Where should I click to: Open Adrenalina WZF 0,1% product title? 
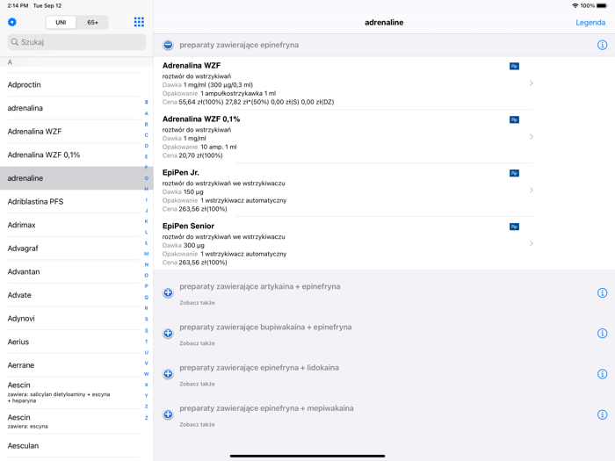[x=201, y=119]
